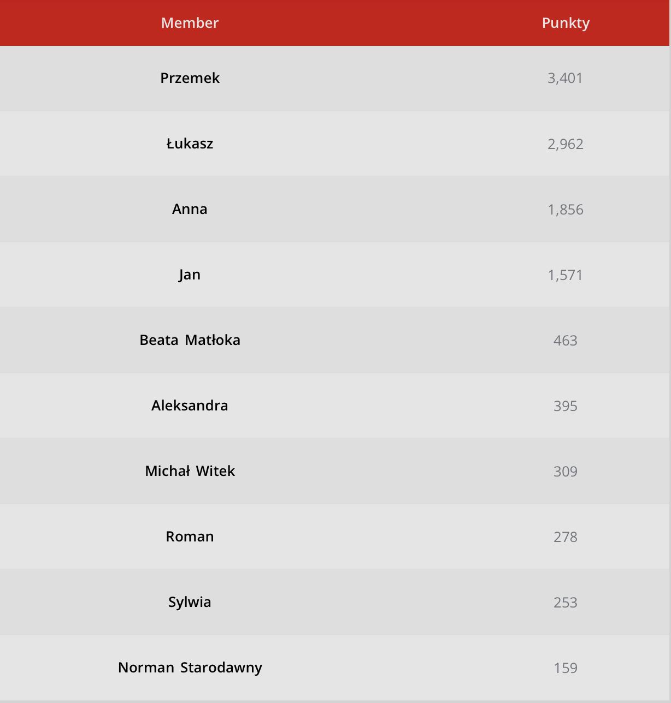Click Anna's score of 1,856

pos(565,210)
